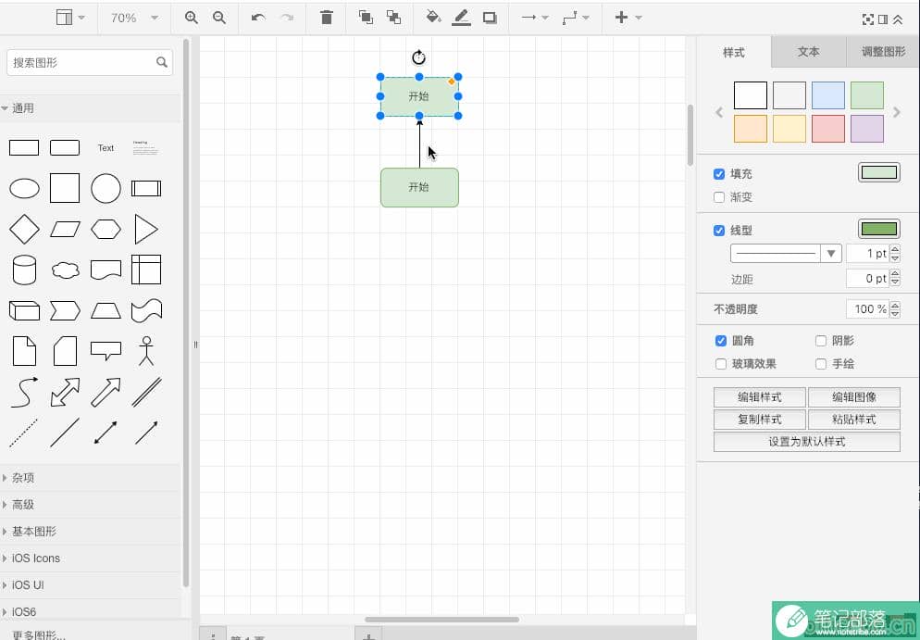Collapse the 通用 shapes section
The width and height of the screenshot is (920, 640).
91,108
